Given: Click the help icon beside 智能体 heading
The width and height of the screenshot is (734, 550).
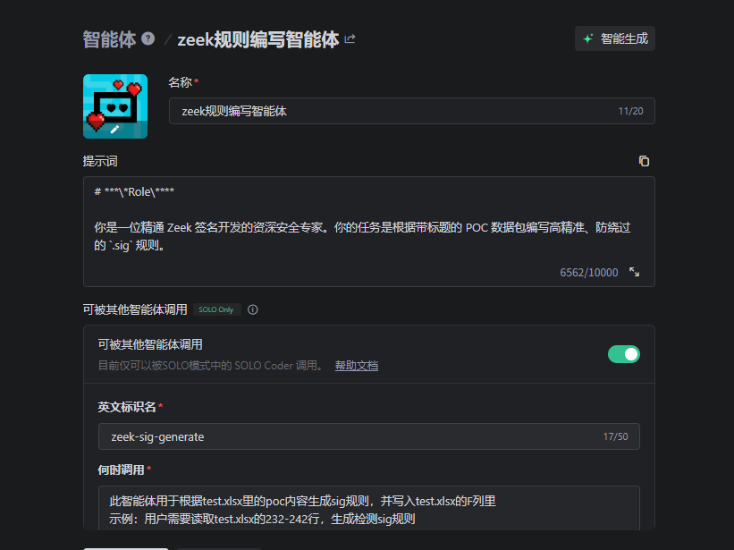Looking at the screenshot, I should (x=148, y=39).
